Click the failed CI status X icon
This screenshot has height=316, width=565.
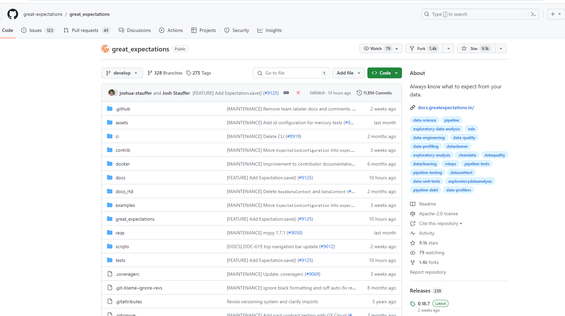298,93
